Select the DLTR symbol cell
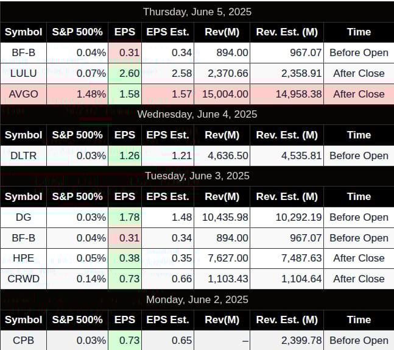This screenshot has width=394, height=350. coord(23,155)
